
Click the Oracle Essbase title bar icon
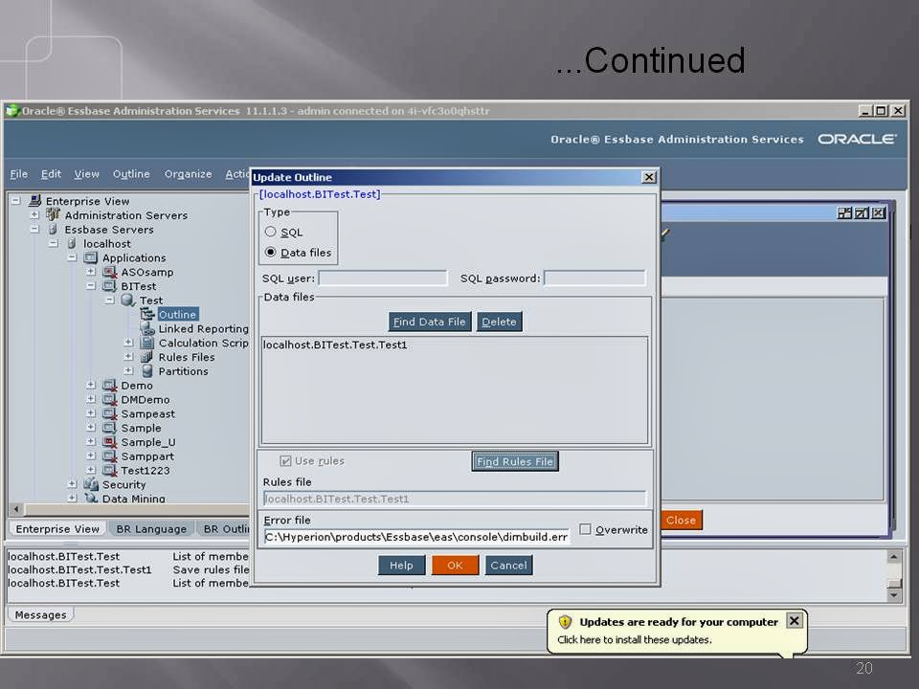pyautogui.click(x=12, y=111)
